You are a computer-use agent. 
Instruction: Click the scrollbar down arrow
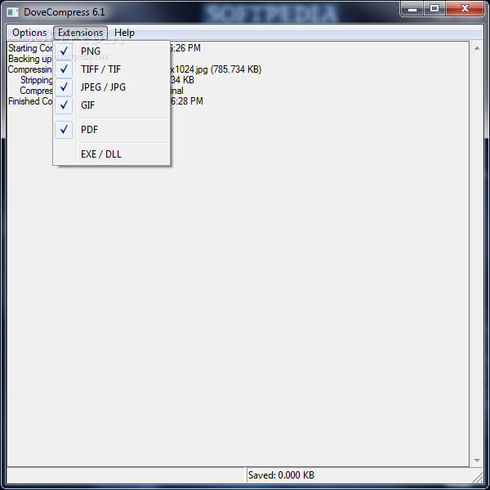[477, 461]
